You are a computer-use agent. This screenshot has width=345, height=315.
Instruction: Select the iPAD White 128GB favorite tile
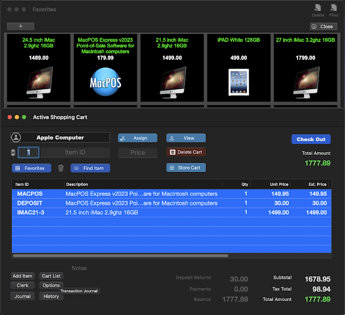coord(239,67)
